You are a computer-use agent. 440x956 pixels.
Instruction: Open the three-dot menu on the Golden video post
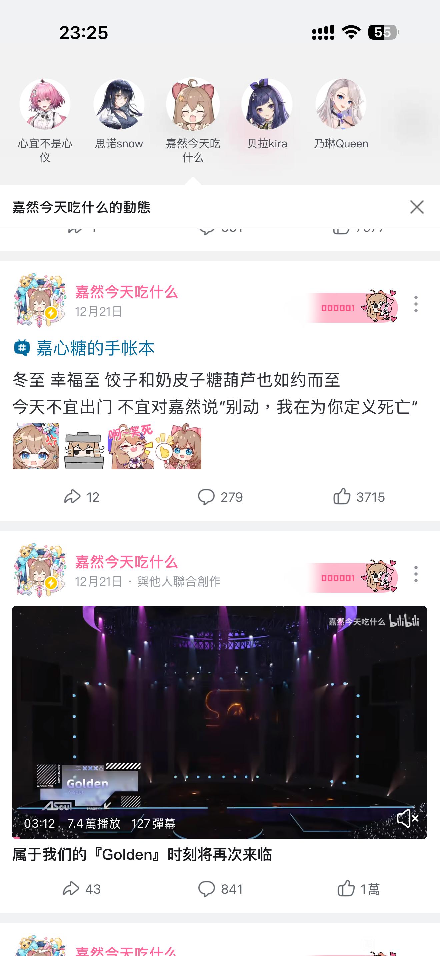tap(416, 574)
